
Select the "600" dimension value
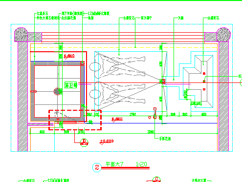coord(66,132)
